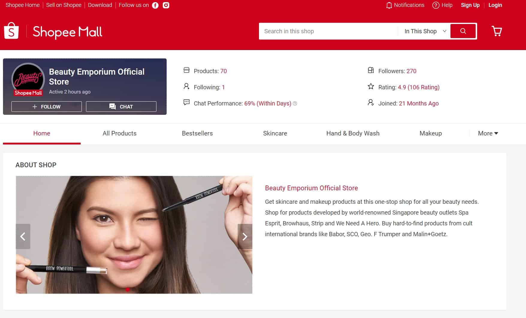526x318 pixels.
Task: Open the Bestsellers tab
Action: click(x=197, y=133)
